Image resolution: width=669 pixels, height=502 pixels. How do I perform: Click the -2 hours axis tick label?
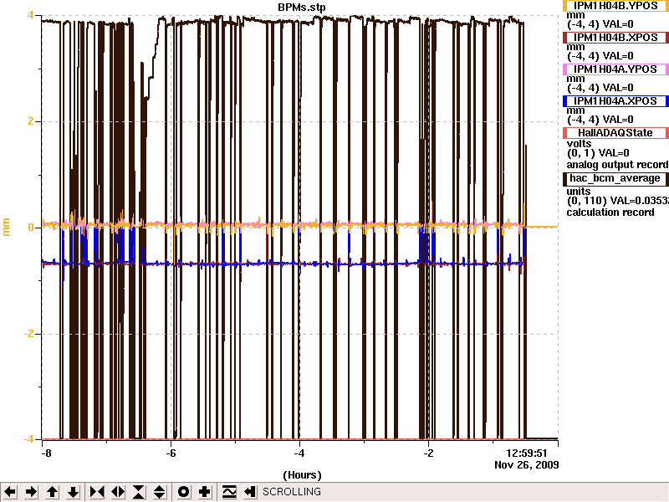428,453
